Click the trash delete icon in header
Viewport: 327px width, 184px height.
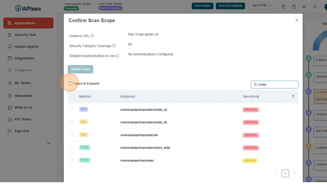tap(283, 6)
